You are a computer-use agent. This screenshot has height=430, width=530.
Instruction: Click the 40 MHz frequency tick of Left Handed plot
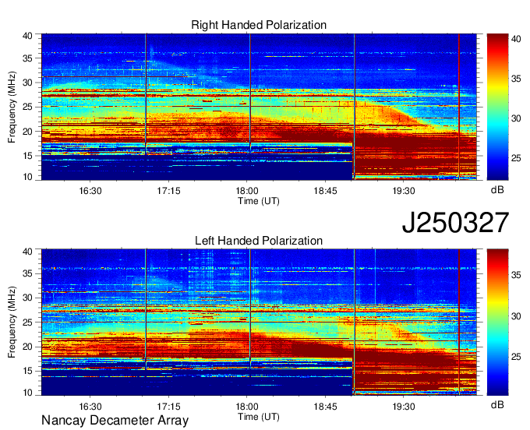28,251
